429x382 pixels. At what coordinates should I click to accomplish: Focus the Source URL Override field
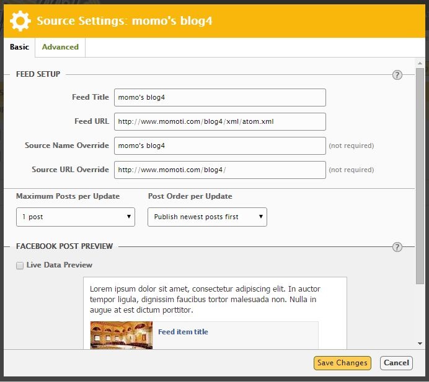pyautogui.click(x=220, y=170)
